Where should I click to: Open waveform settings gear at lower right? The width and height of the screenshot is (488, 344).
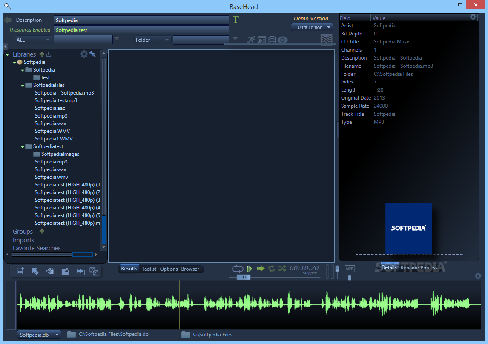[x=478, y=276]
